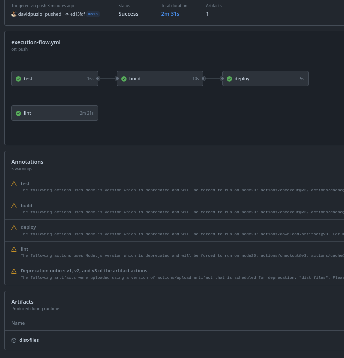Click the package icon next to dist-files
The width and height of the screenshot is (344, 358).
(x=14, y=340)
